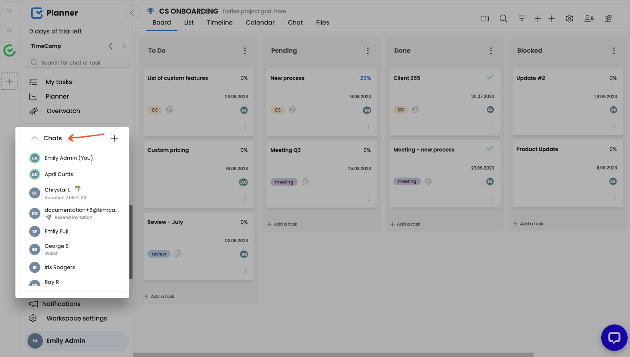Add a new chat with plus icon

pos(114,138)
